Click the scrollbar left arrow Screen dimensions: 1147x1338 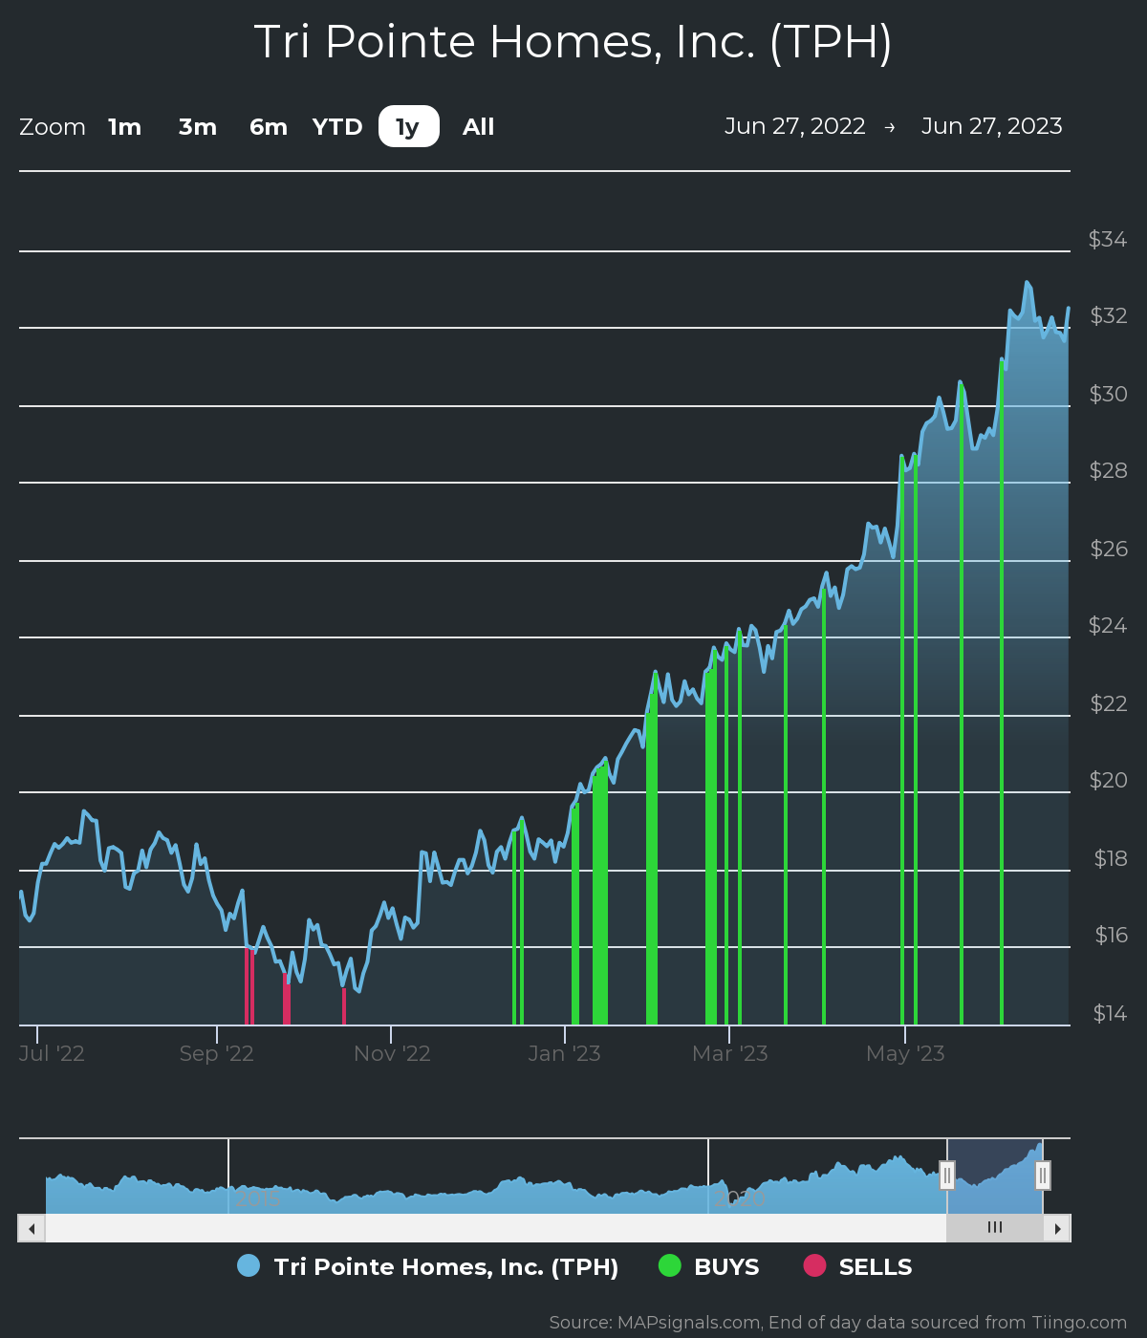click(x=32, y=1228)
